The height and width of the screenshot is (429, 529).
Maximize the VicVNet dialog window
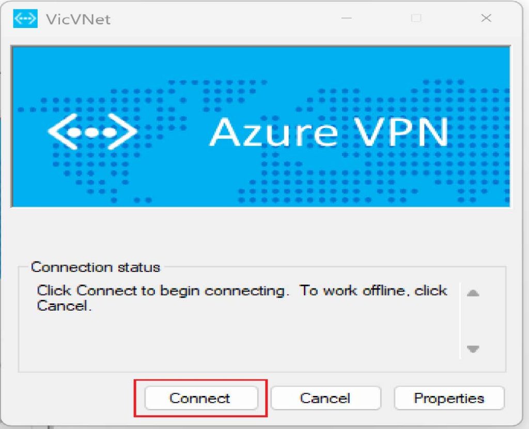point(416,19)
